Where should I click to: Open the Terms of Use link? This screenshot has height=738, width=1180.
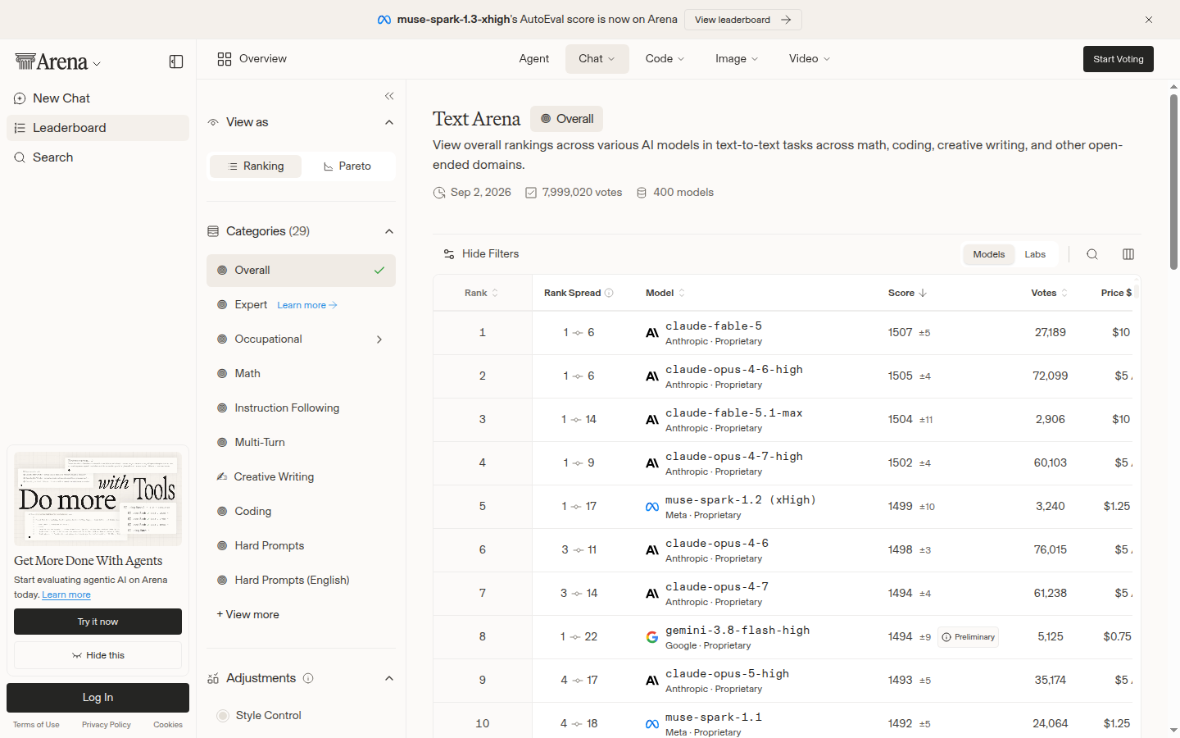(36, 725)
